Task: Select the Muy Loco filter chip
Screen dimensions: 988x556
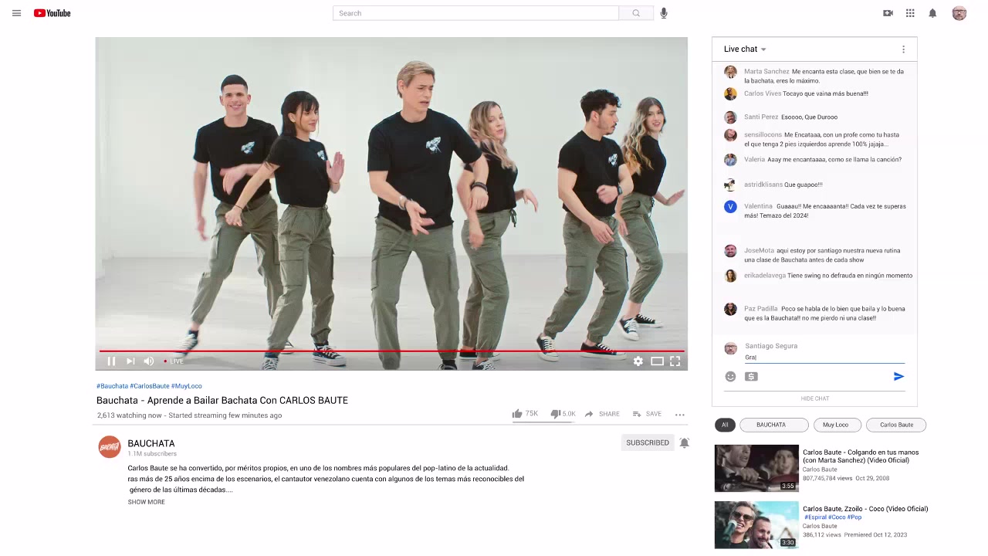Action: [x=836, y=425]
